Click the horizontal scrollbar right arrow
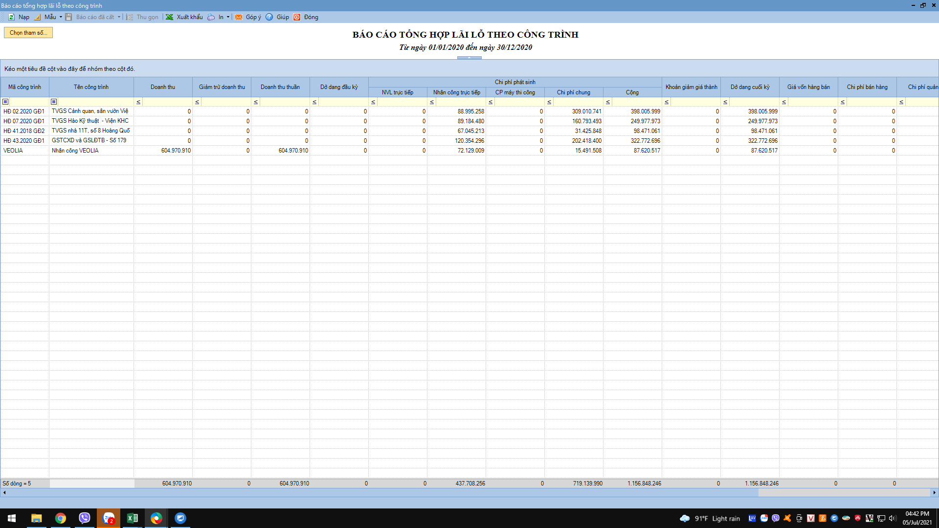The image size is (939, 528). (x=934, y=493)
